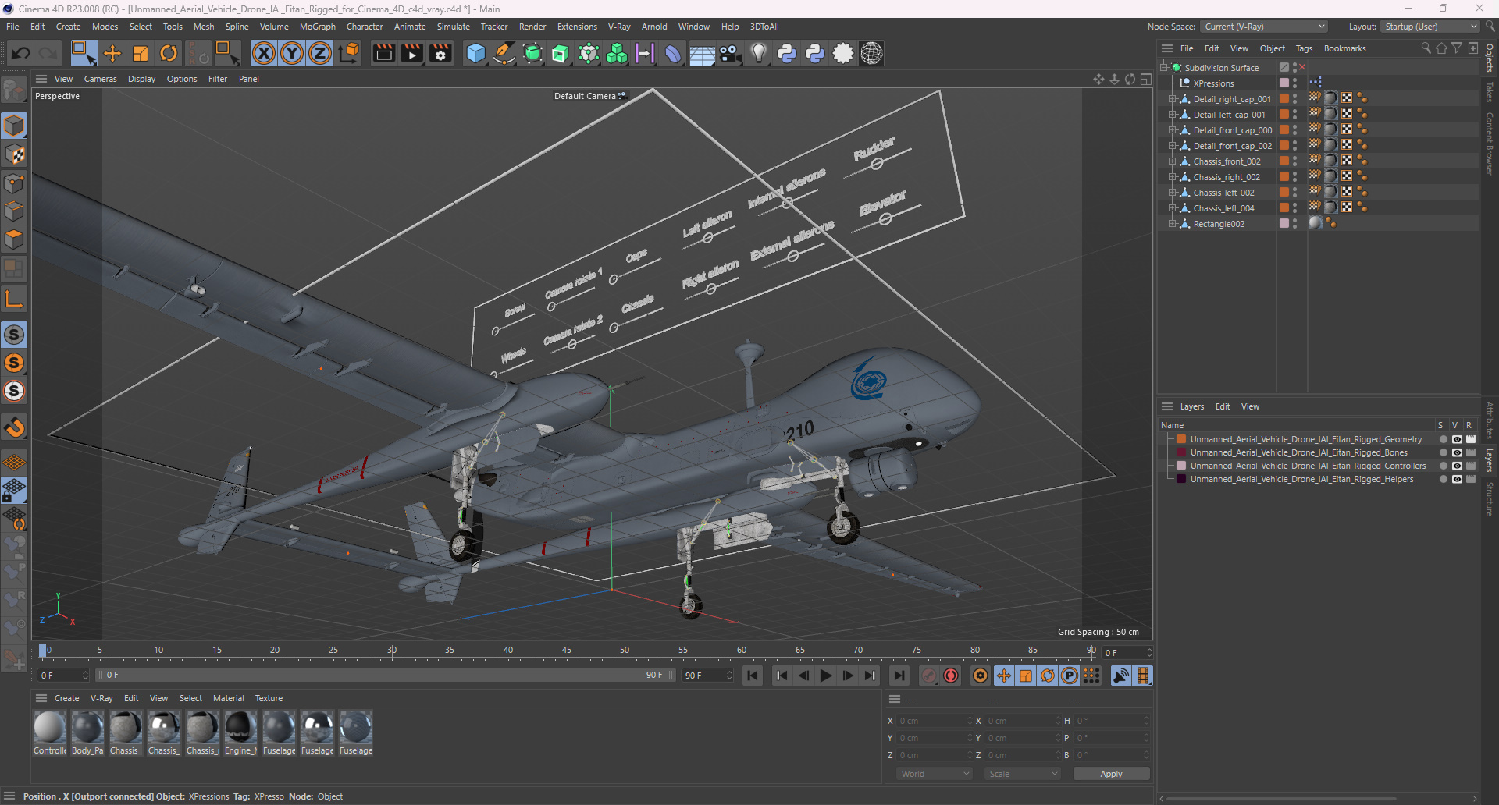The image size is (1499, 805).
Task: Open material manager Texture menu
Action: (269, 698)
